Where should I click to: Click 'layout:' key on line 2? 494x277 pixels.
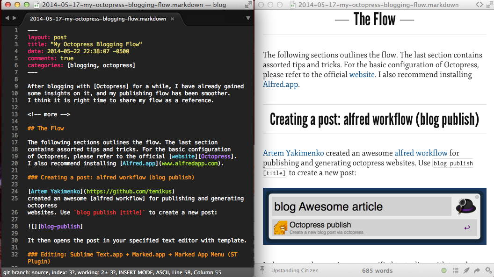point(39,37)
